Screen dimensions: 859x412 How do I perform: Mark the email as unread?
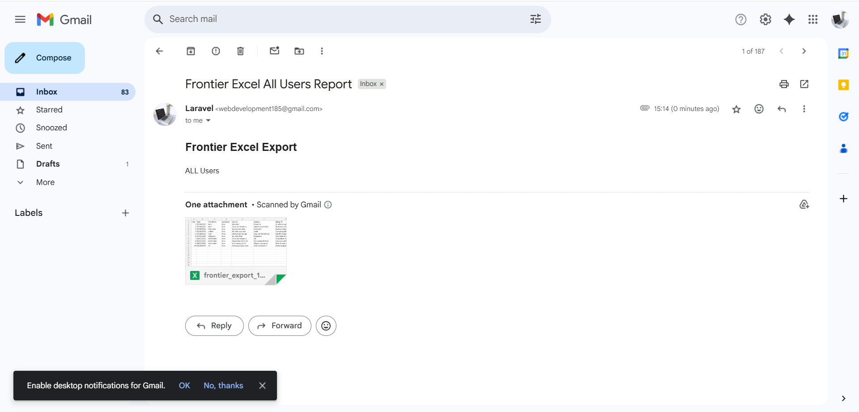274,51
